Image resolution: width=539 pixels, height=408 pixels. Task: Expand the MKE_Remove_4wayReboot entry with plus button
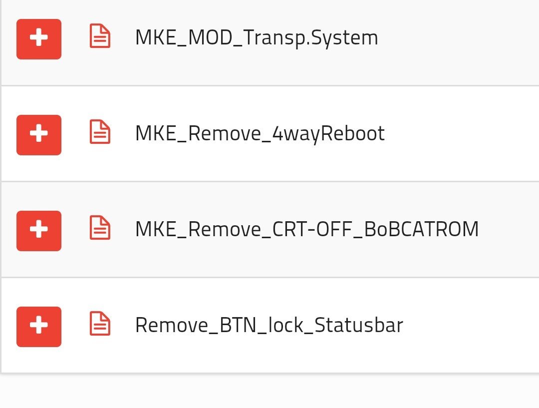click(x=39, y=135)
